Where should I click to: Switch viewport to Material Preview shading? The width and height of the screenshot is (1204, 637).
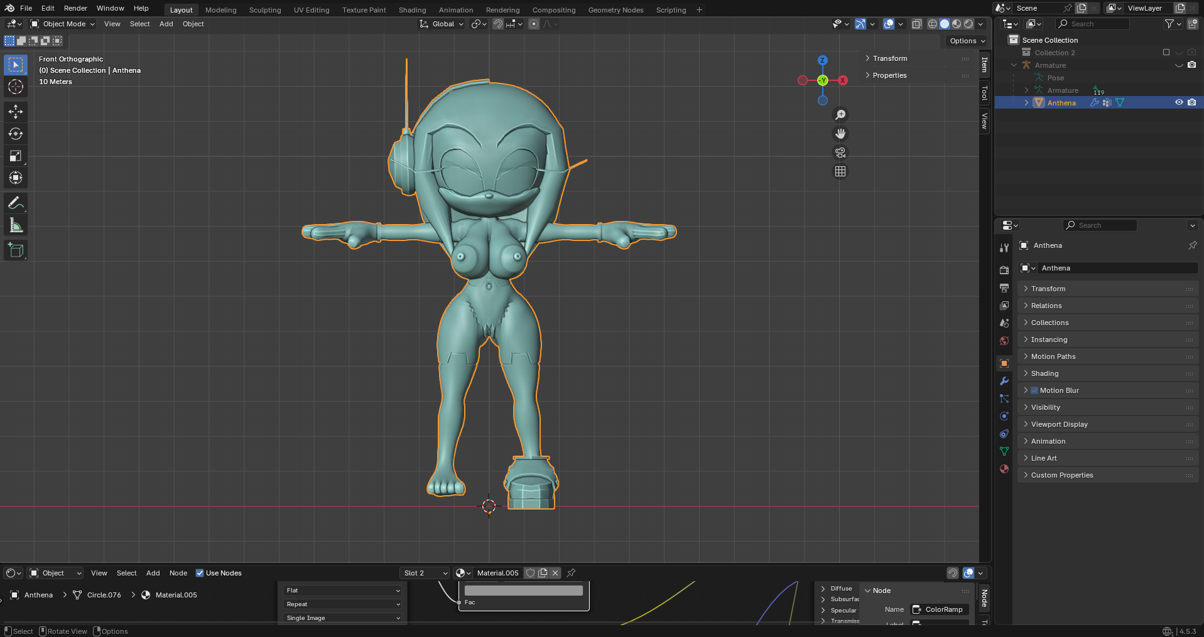point(957,24)
